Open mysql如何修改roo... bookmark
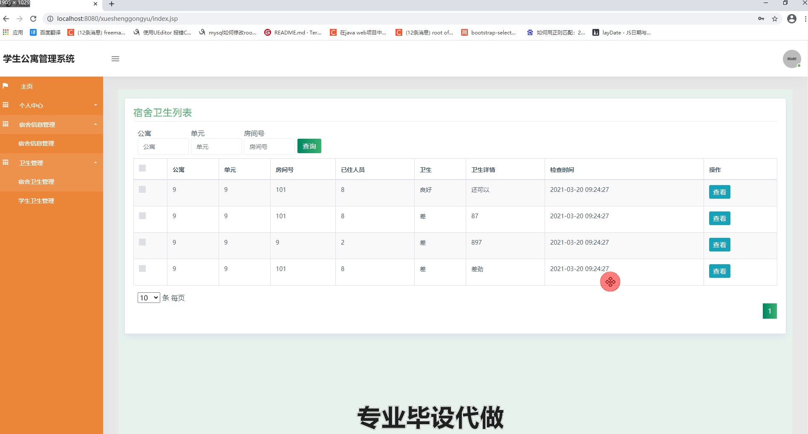Image resolution: width=808 pixels, height=434 pixels. tap(228, 32)
